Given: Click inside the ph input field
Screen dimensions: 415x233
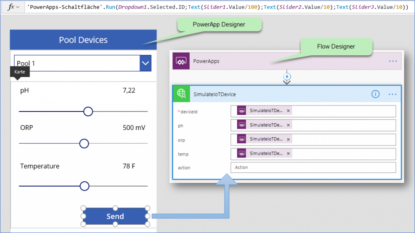Looking at the screenshot, I should (x=313, y=125).
